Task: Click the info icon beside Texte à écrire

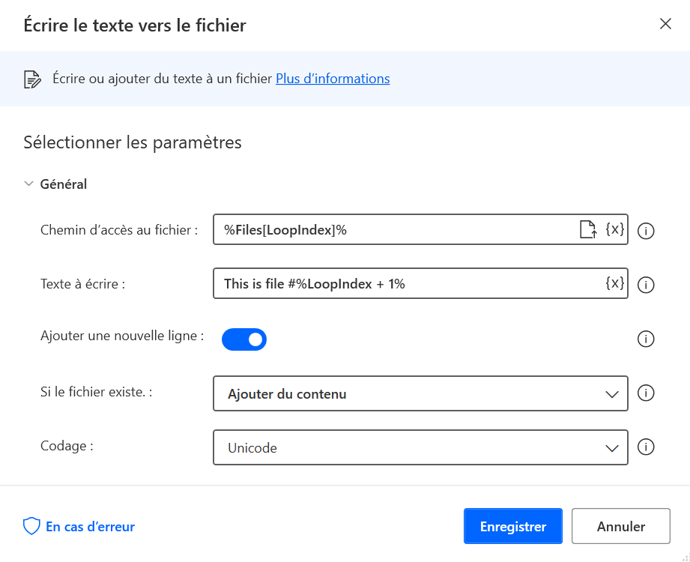Action: pos(645,285)
